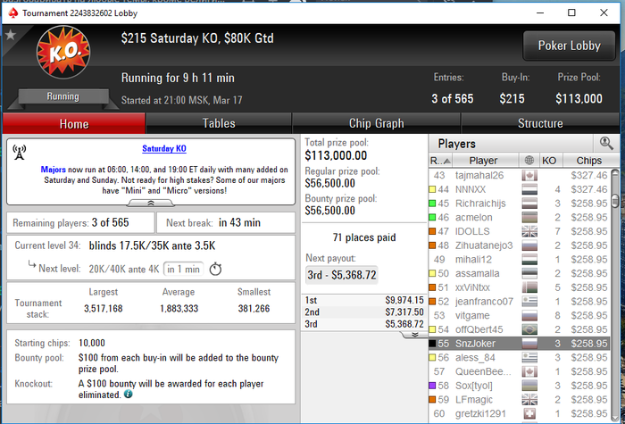
Task: Open the Saturday KO link
Action: pyautogui.click(x=164, y=149)
